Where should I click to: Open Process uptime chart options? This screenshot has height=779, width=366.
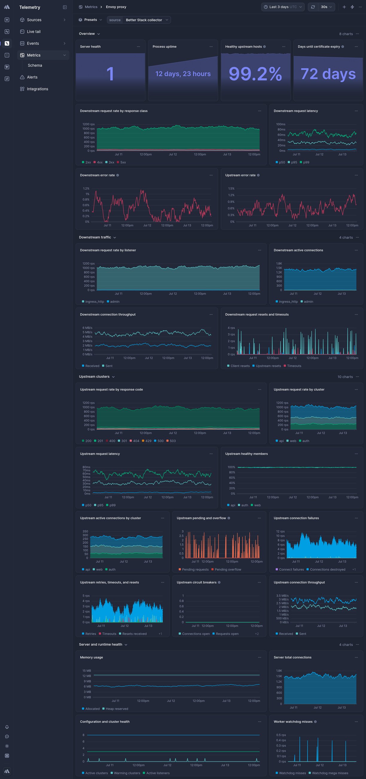(x=211, y=47)
